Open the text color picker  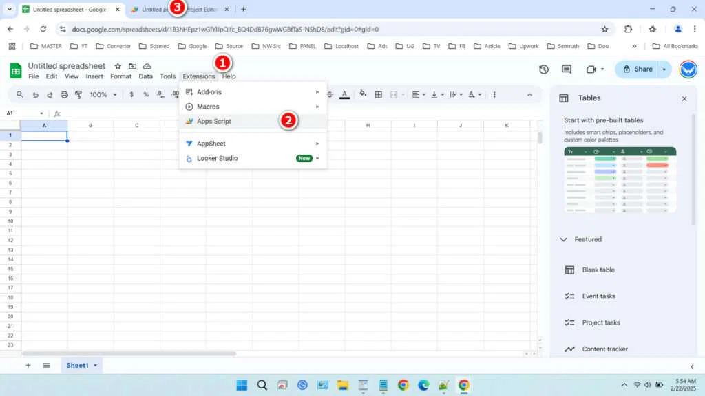[x=346, y=93]
